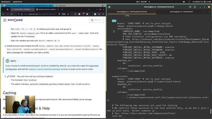Click the pimcore.com address bar

coord(40,14)
